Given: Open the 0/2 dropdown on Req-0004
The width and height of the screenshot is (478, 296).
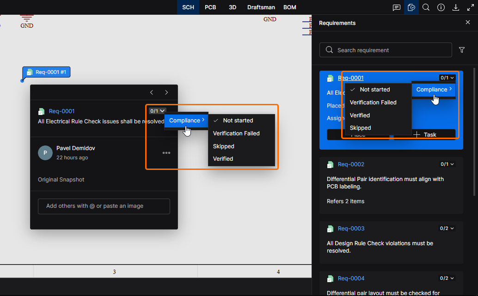Looking at the screenshot, I should click(x=447, y=278).
